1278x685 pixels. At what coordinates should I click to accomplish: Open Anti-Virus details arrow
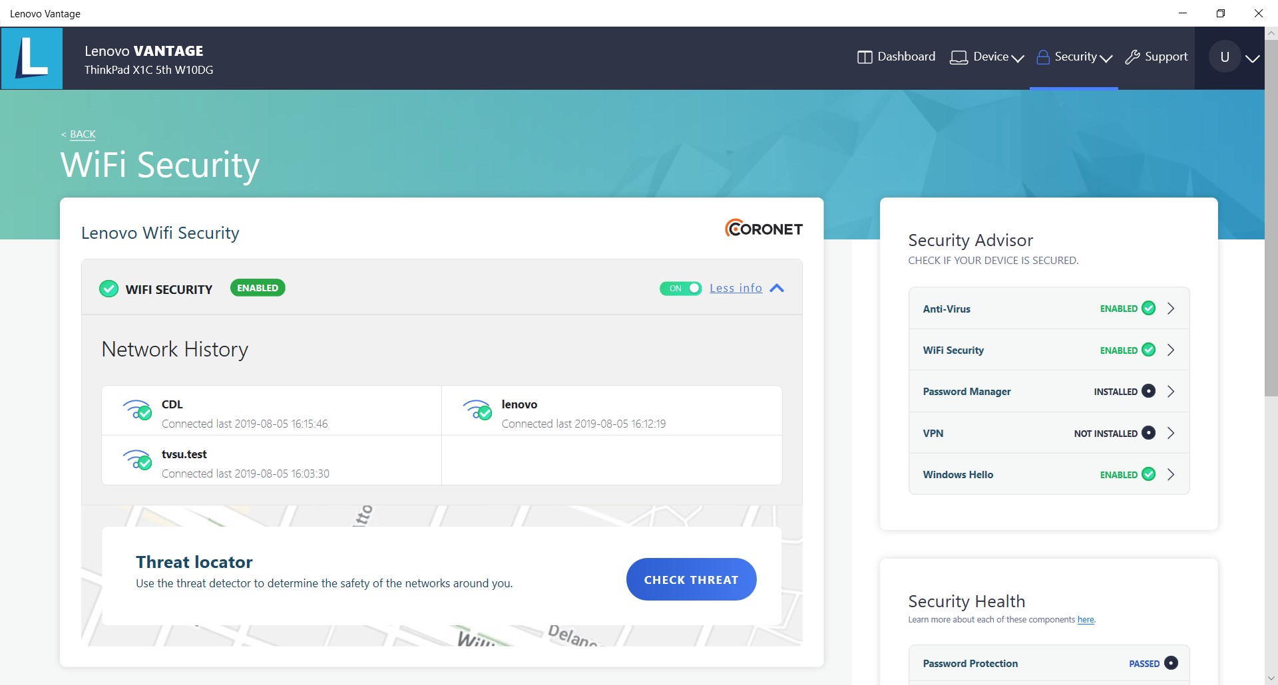[1171, 308]
